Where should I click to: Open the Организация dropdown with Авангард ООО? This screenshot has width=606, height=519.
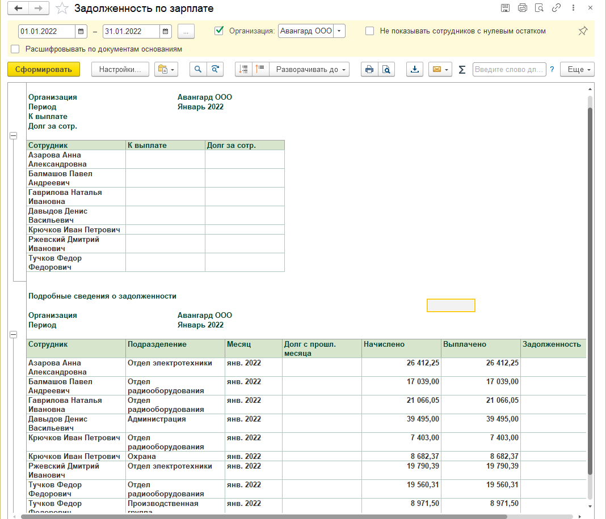339,31
